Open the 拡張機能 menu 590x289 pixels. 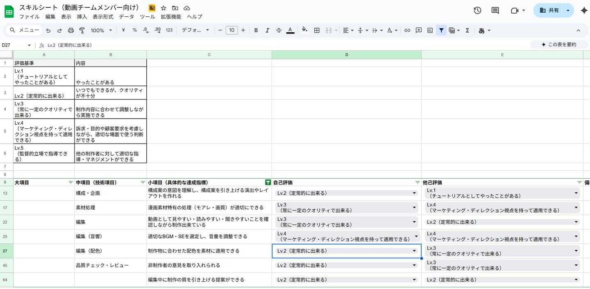[x=171, y=17]
